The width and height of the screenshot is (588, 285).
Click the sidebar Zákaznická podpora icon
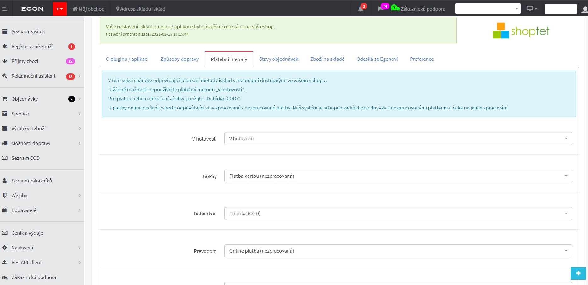click(x=4, y=277)
